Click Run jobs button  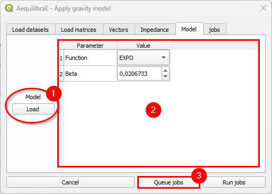pos(234,182)
